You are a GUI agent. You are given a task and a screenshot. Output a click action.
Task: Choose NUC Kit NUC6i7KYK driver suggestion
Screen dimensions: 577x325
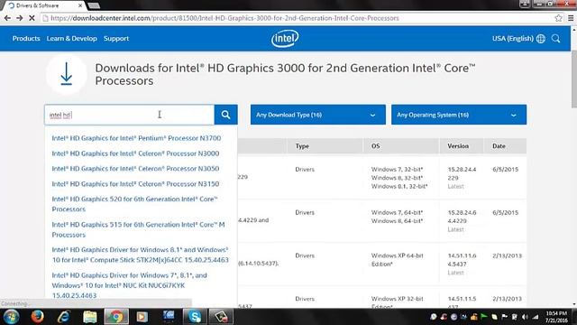[x=129, y=285]
